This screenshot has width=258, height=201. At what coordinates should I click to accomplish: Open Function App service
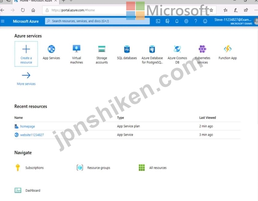tap(227, 52)
